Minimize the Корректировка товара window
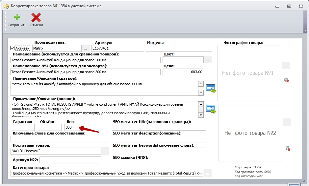The height and width of the screenshot is (186, 309). [x=277, y=6]
